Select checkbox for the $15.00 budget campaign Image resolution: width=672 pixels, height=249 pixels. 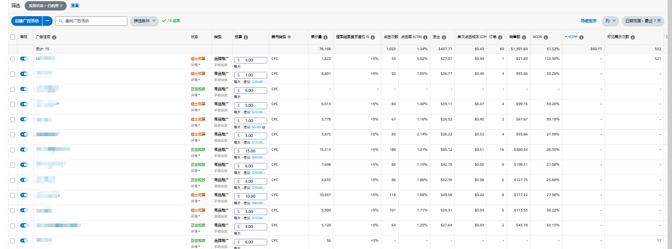(x=13, y=150)
